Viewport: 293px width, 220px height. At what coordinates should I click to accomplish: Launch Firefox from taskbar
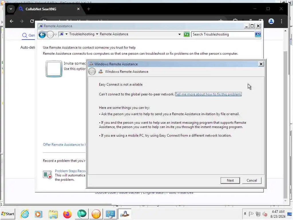[x=68, y=214]
